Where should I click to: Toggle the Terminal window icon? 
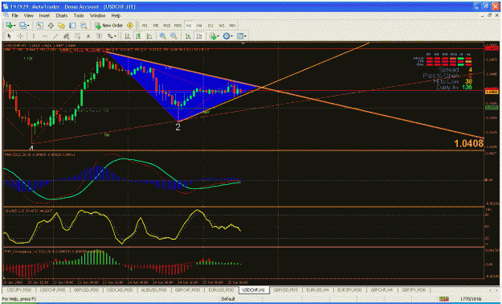tap(72, 26)
